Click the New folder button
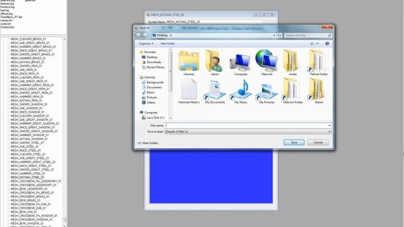 (168, 44)
